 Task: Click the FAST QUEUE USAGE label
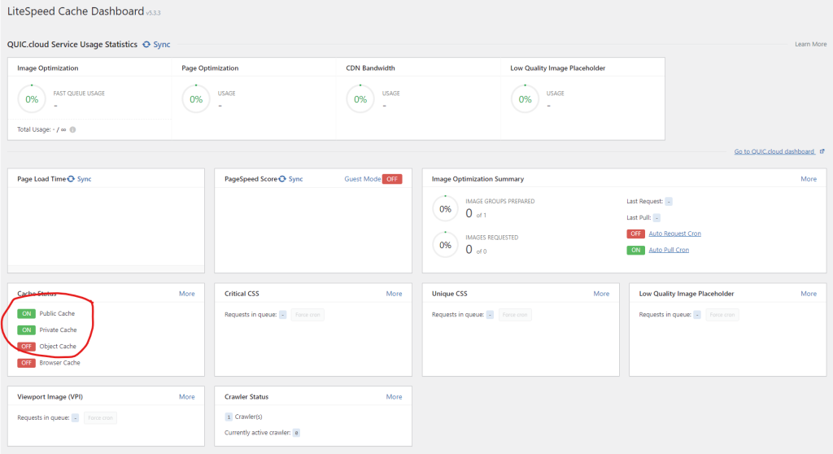pos(79,94)
